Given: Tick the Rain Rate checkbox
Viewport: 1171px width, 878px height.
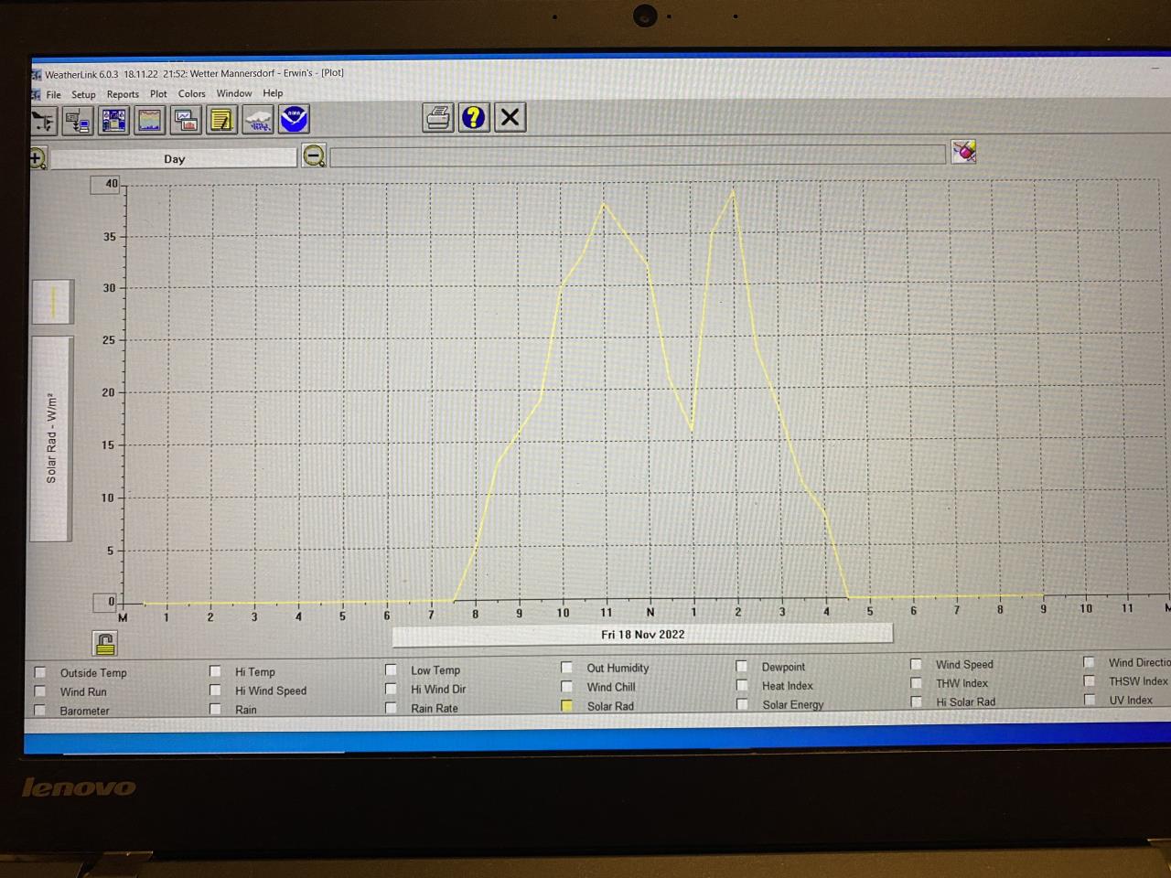Looking at the screenshot, I should pyautogui.click(x=391, y=708).
